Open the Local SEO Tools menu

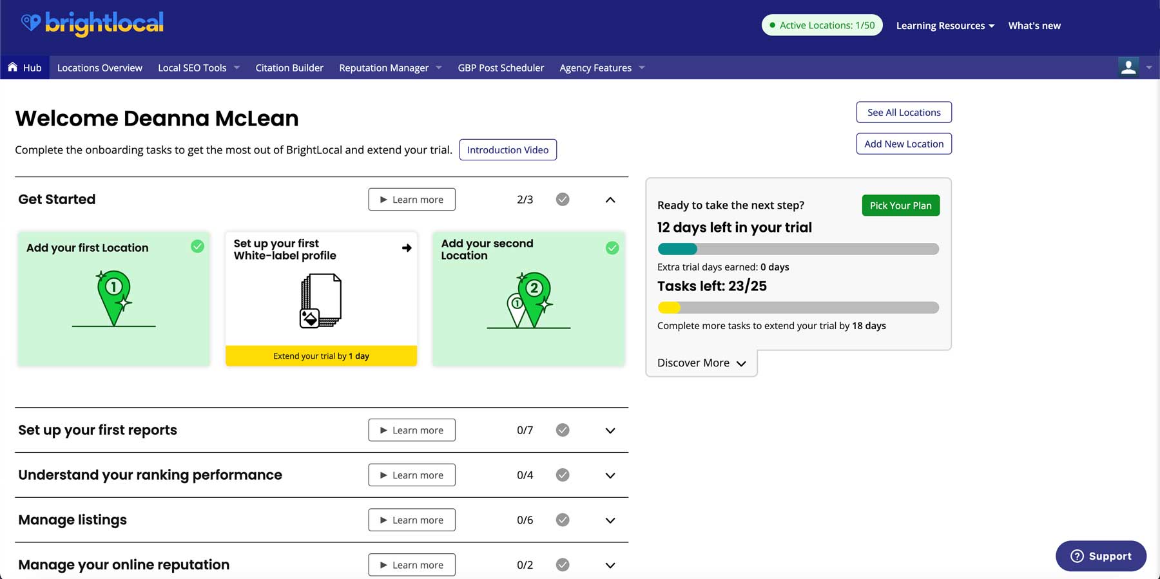pyautogui.click(x=198, y=68)
